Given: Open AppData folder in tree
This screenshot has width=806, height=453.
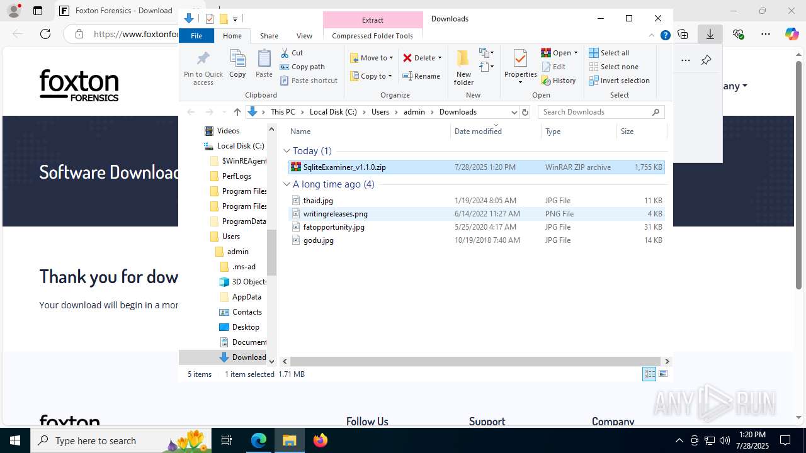Looking at the screenshot, I should (x=246, y=297).
